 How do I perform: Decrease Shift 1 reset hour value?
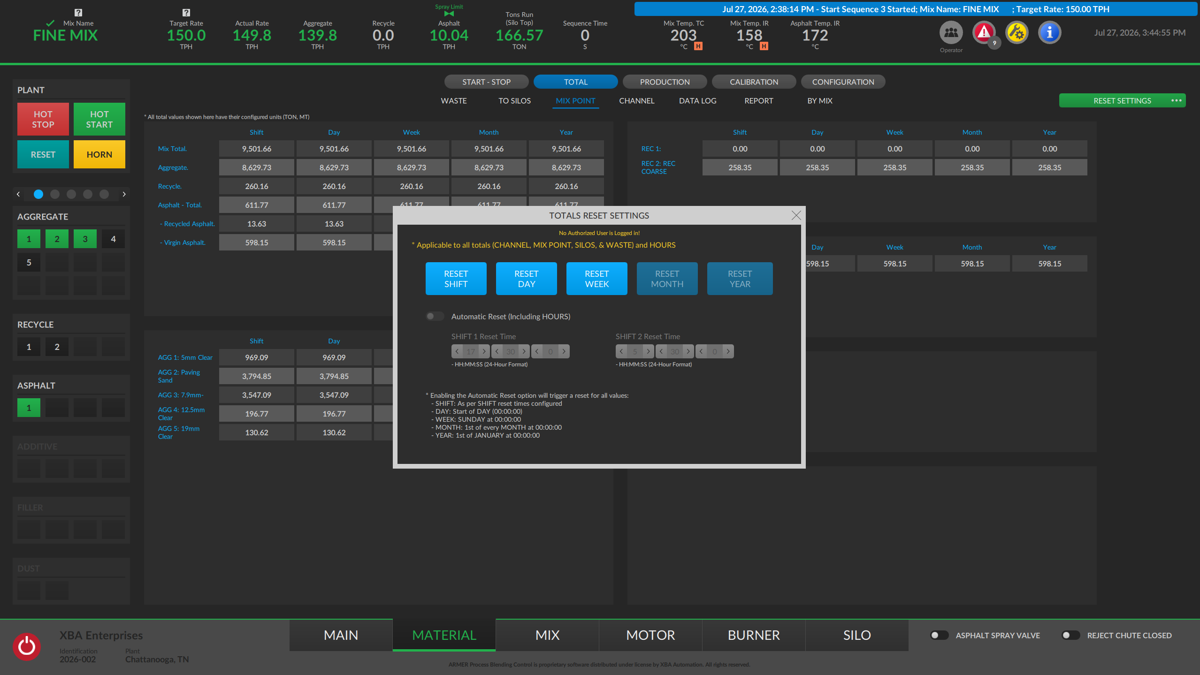(x=457, y=351)
